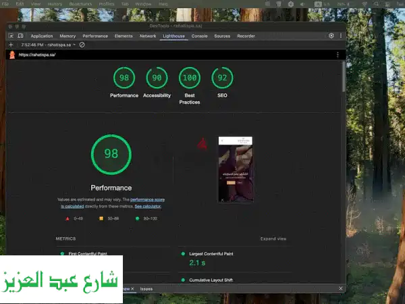Toggle the device toolbar icon
The width and height of the screenshot is (405, 304).
pos(20,36)
